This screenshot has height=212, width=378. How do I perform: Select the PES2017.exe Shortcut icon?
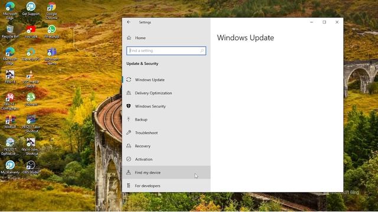coord(31,124)
